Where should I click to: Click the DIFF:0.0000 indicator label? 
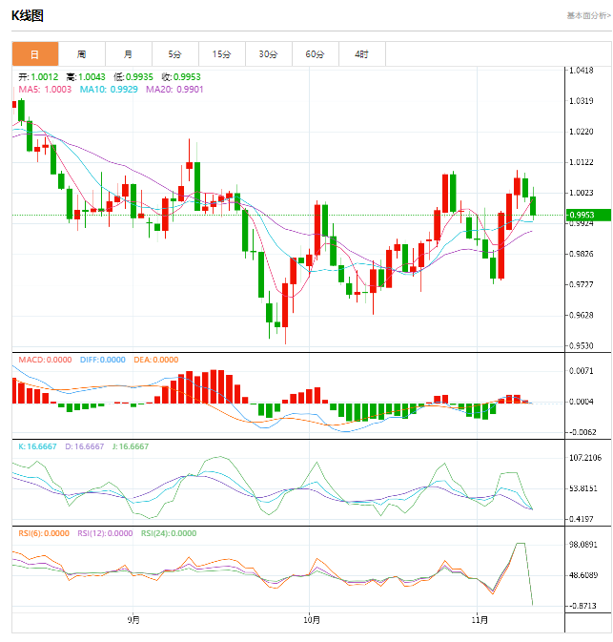[x=103, y=360]
